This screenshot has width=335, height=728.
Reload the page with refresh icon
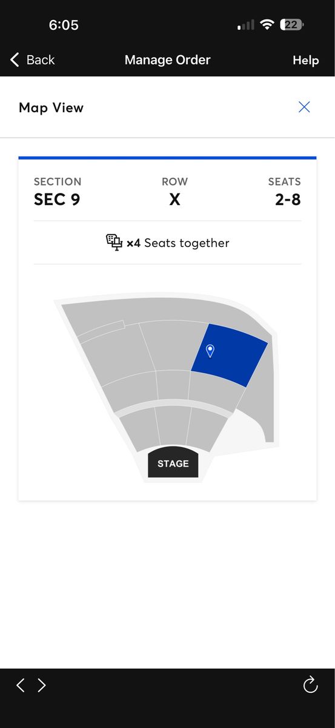(x=310, y=685)
